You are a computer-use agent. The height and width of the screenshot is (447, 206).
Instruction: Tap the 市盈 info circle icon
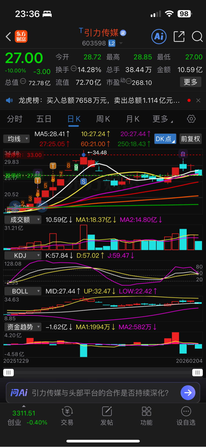[x=128, y=81]
